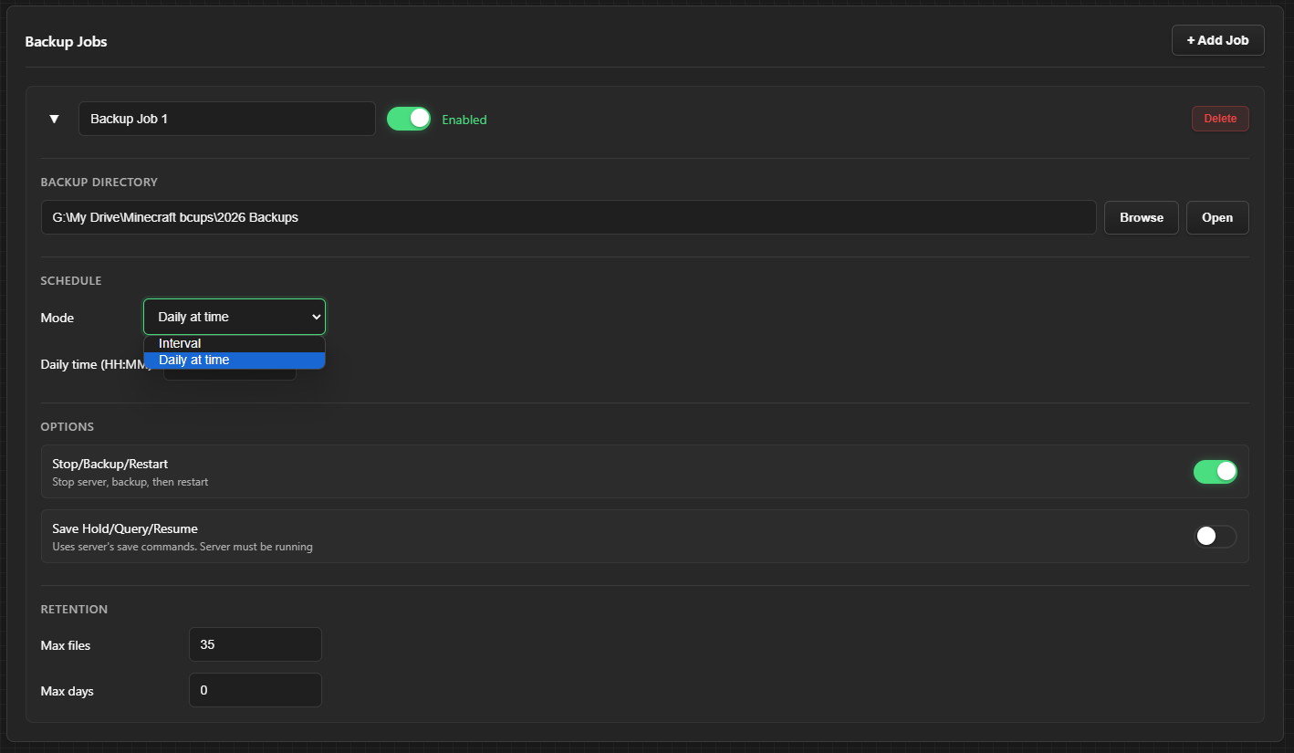Viewport: 1294px width, 753px height.
Task: Collapse Backup Job 1 with the triangle
Action: 54,119
